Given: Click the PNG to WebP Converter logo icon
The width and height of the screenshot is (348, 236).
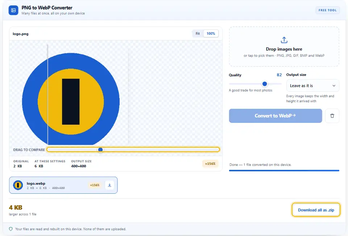Looking at the screenshot, I should tap(13, 10).
